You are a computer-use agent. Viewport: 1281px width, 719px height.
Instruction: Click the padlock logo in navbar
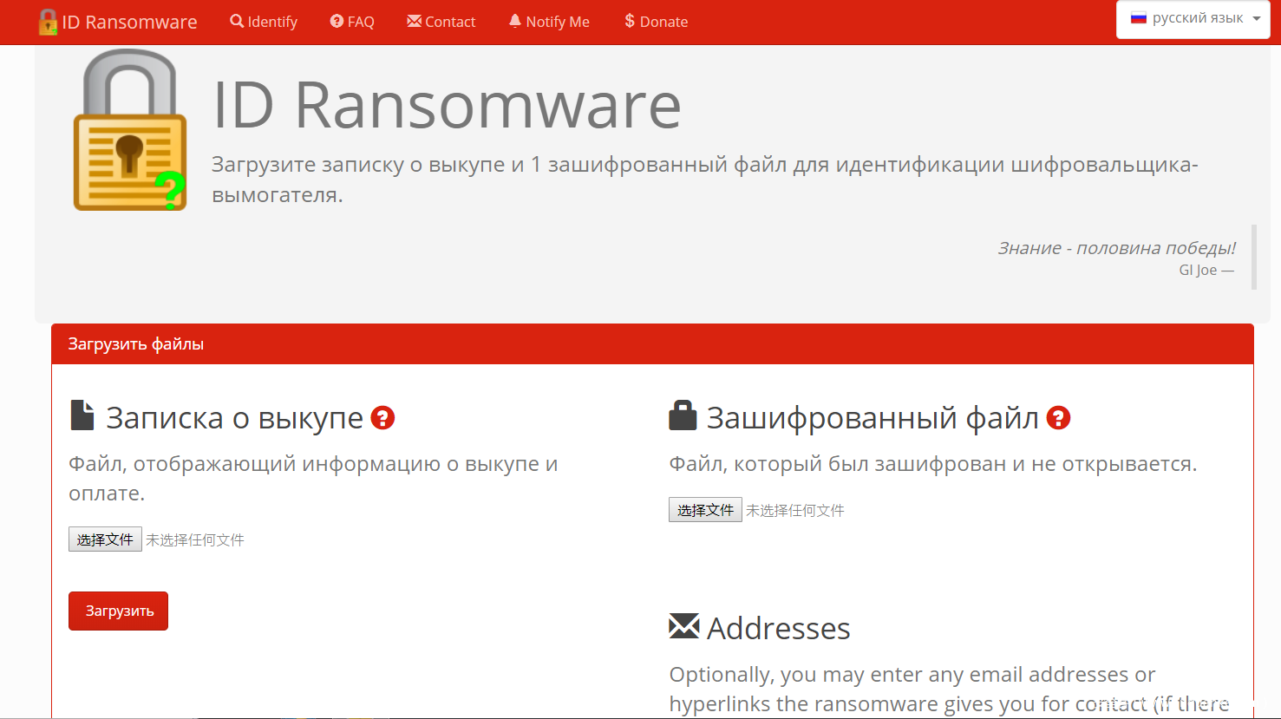[48, 22]
